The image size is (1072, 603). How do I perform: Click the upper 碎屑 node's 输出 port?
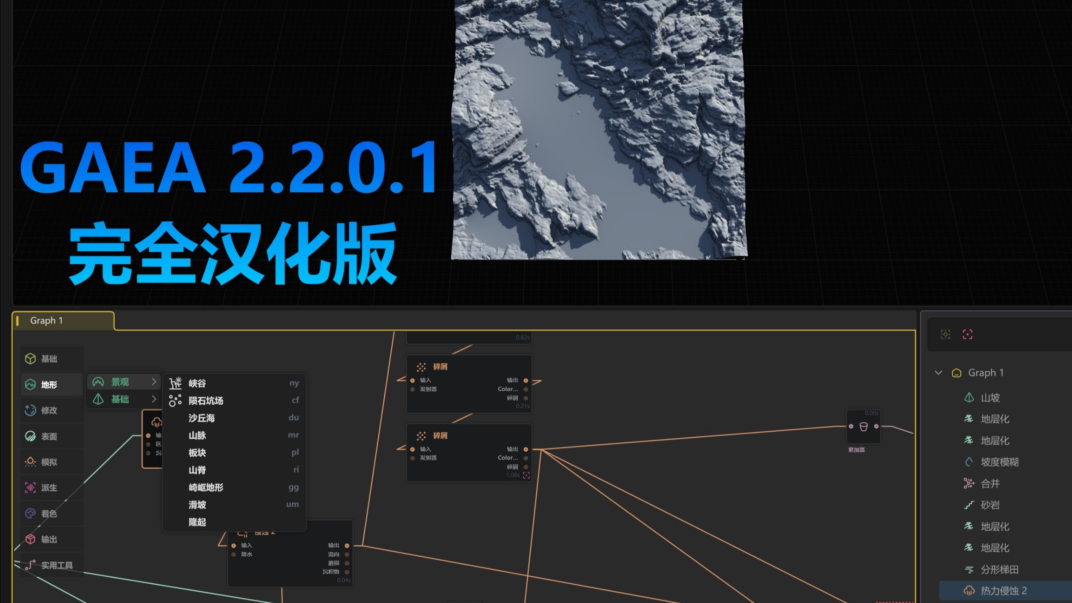point(526,380)
